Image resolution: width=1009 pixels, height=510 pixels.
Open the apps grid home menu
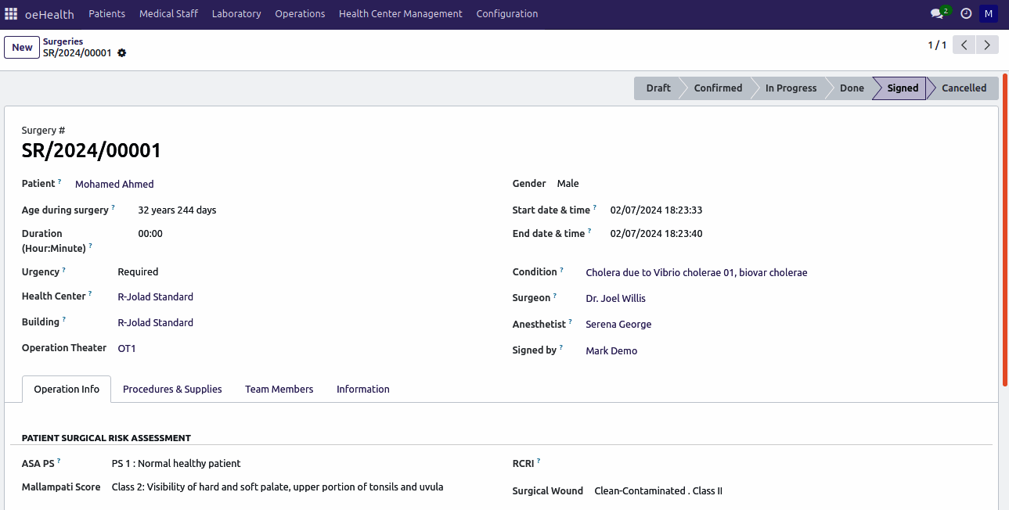(x=11, y=14)
